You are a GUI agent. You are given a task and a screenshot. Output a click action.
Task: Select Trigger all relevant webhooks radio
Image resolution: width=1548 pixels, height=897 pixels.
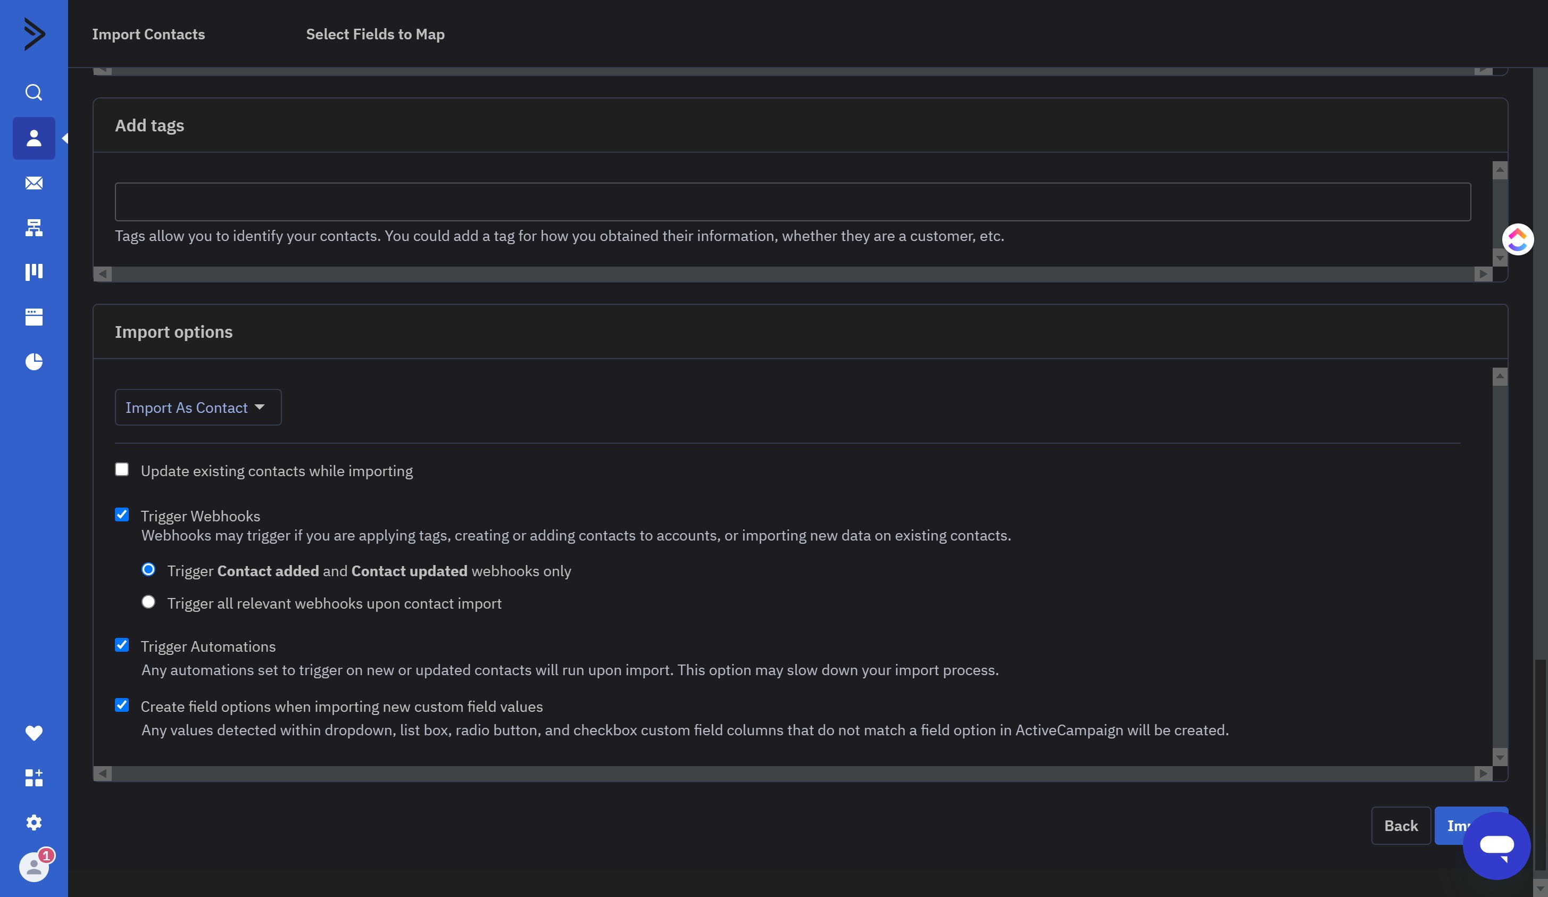[x=148, y=602]
